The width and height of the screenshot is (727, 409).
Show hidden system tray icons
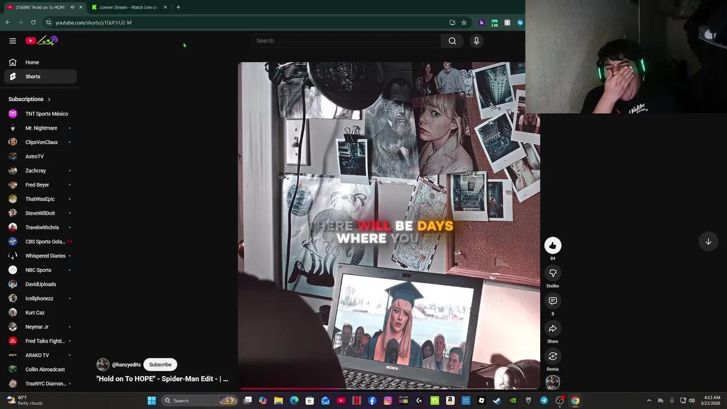[649, 400]
